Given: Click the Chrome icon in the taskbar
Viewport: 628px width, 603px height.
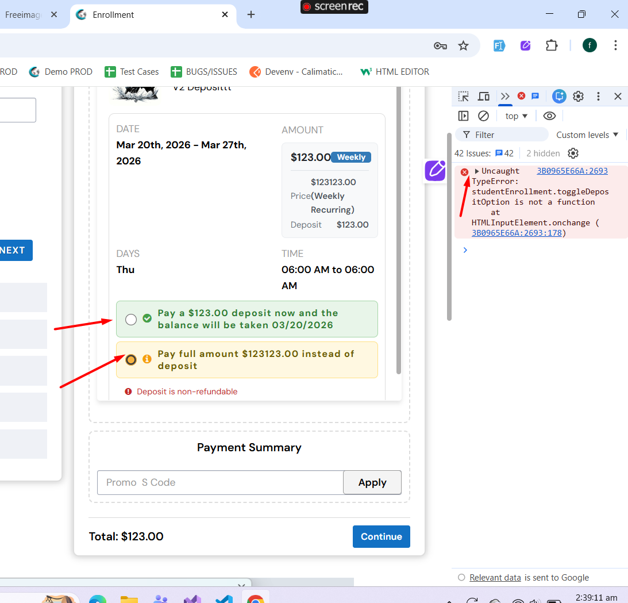Looking at the screenshot, I should click(x=255, y=598).
